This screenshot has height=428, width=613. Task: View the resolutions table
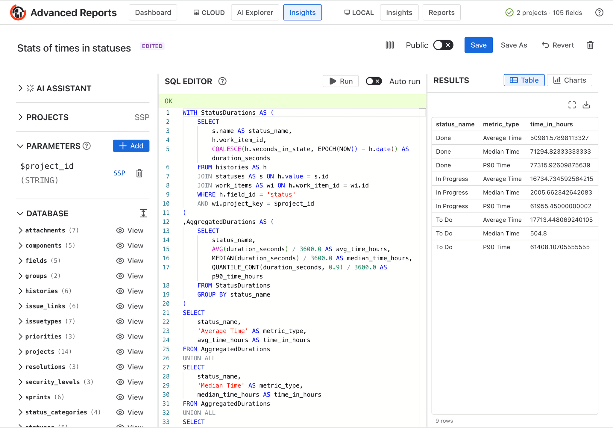tap(130, 367)
